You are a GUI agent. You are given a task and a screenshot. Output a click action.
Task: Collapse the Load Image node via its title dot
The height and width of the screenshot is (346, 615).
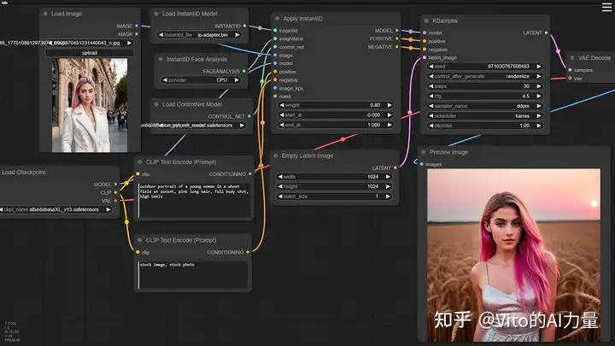pyautogui.click(x=45, y=14)
